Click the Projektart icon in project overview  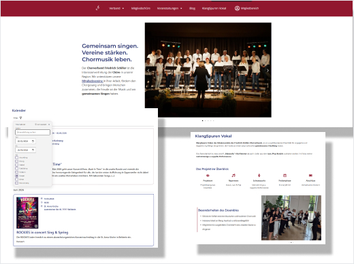pyautogui.click(x=208, y=176)
